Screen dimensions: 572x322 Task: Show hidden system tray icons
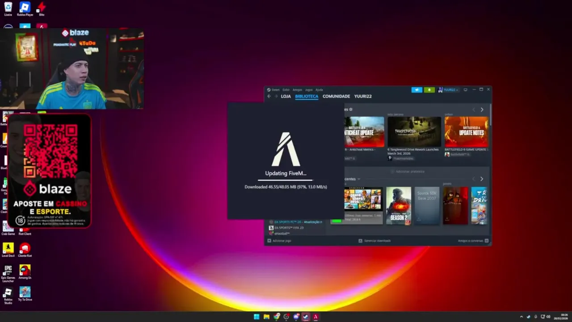point(521,317)
